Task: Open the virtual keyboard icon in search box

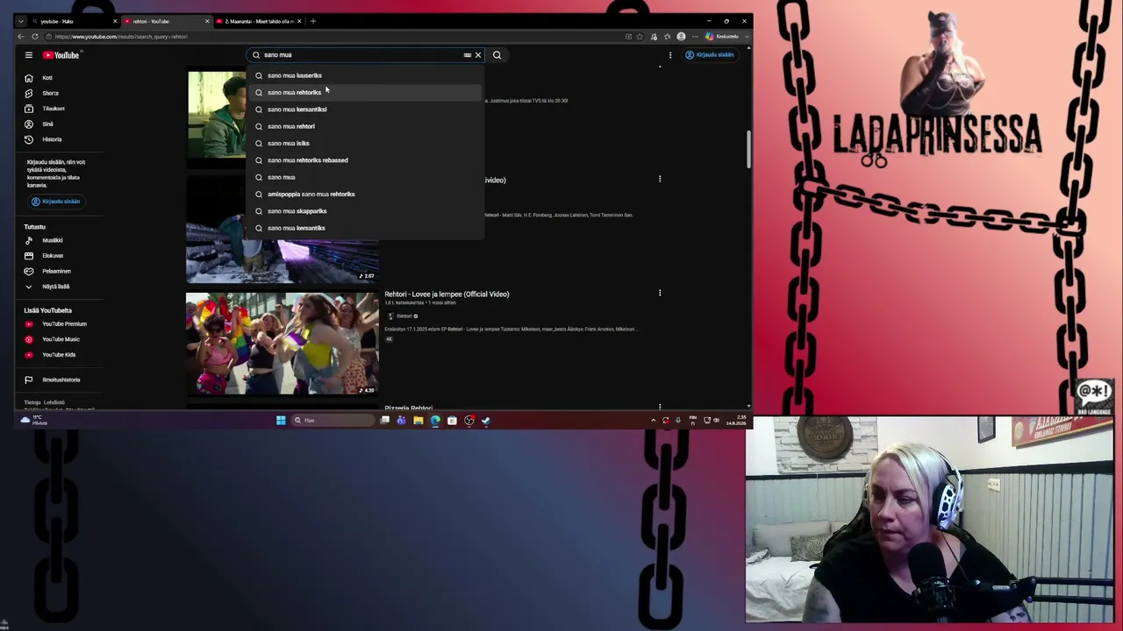Action: [467, 55]
